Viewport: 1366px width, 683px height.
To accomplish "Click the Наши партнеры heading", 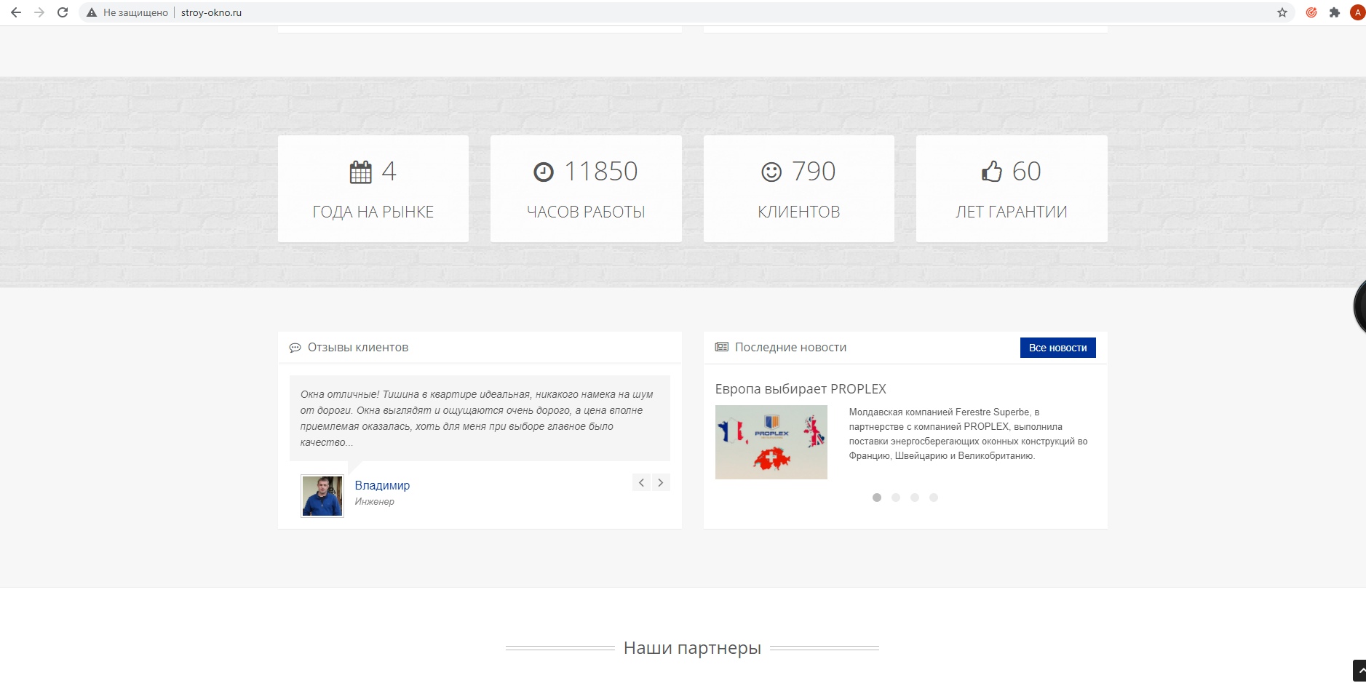I will pyautogui.click(x=692, y=647).
